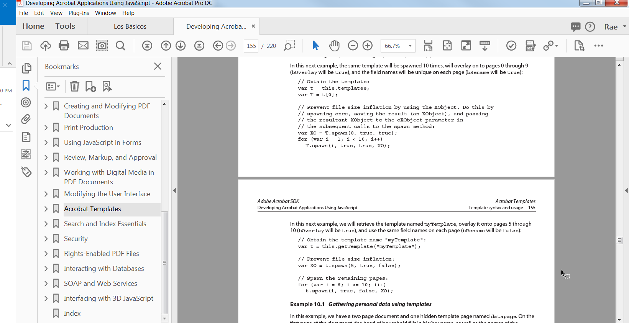Go to previous view arrow

[218, 46]
